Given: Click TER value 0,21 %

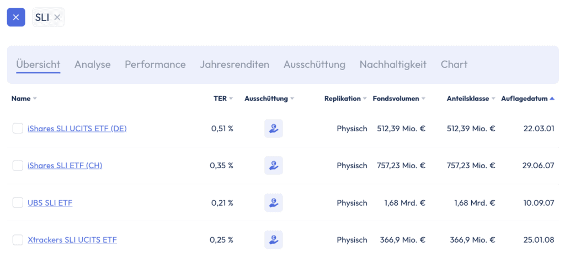Looking at the screenshot, I should click(x=222, y=202).
